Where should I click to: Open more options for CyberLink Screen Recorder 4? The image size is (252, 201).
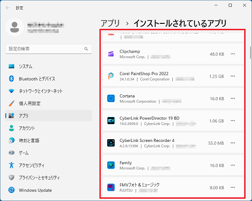(x=233, y=143)
